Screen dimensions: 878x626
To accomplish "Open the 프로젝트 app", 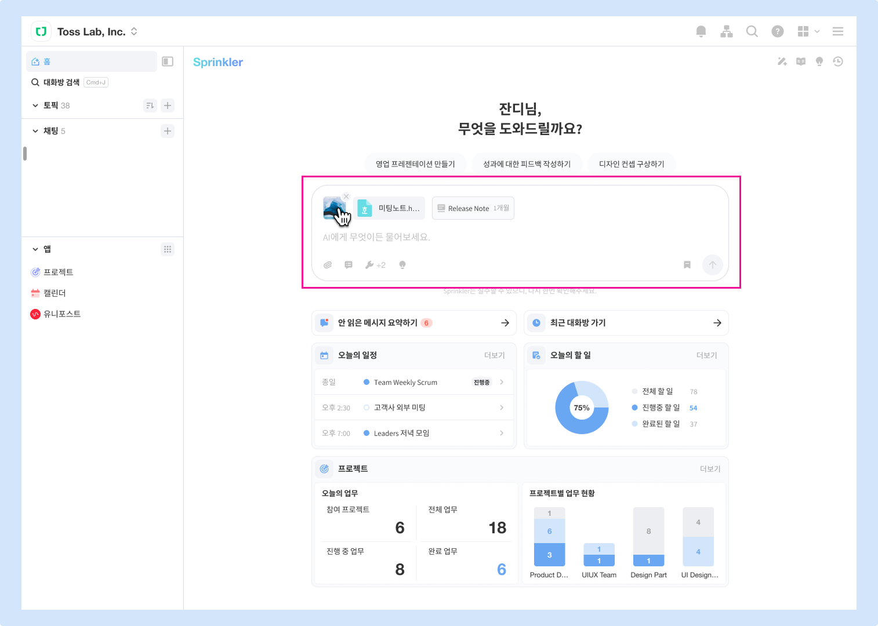I will (52, 272).
